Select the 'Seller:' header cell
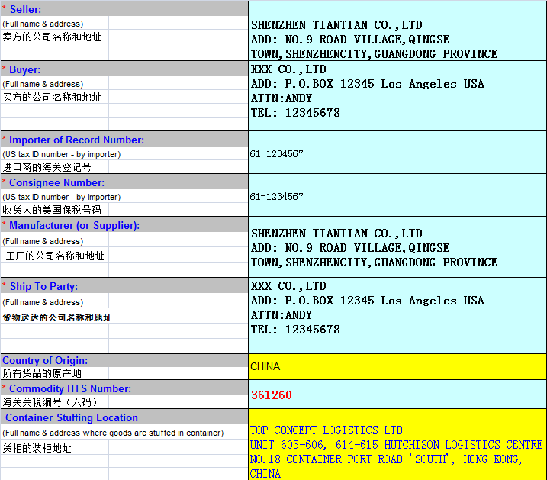 124,9
